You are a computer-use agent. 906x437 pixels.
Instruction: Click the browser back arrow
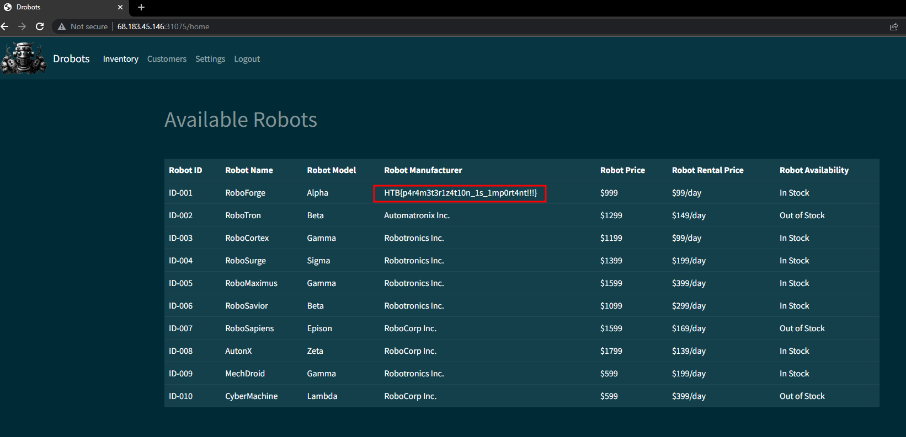pos(5,26)
